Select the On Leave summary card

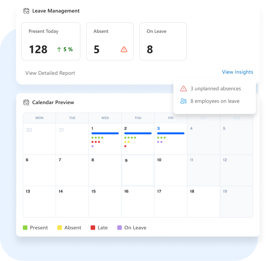[x=163, y=41]
